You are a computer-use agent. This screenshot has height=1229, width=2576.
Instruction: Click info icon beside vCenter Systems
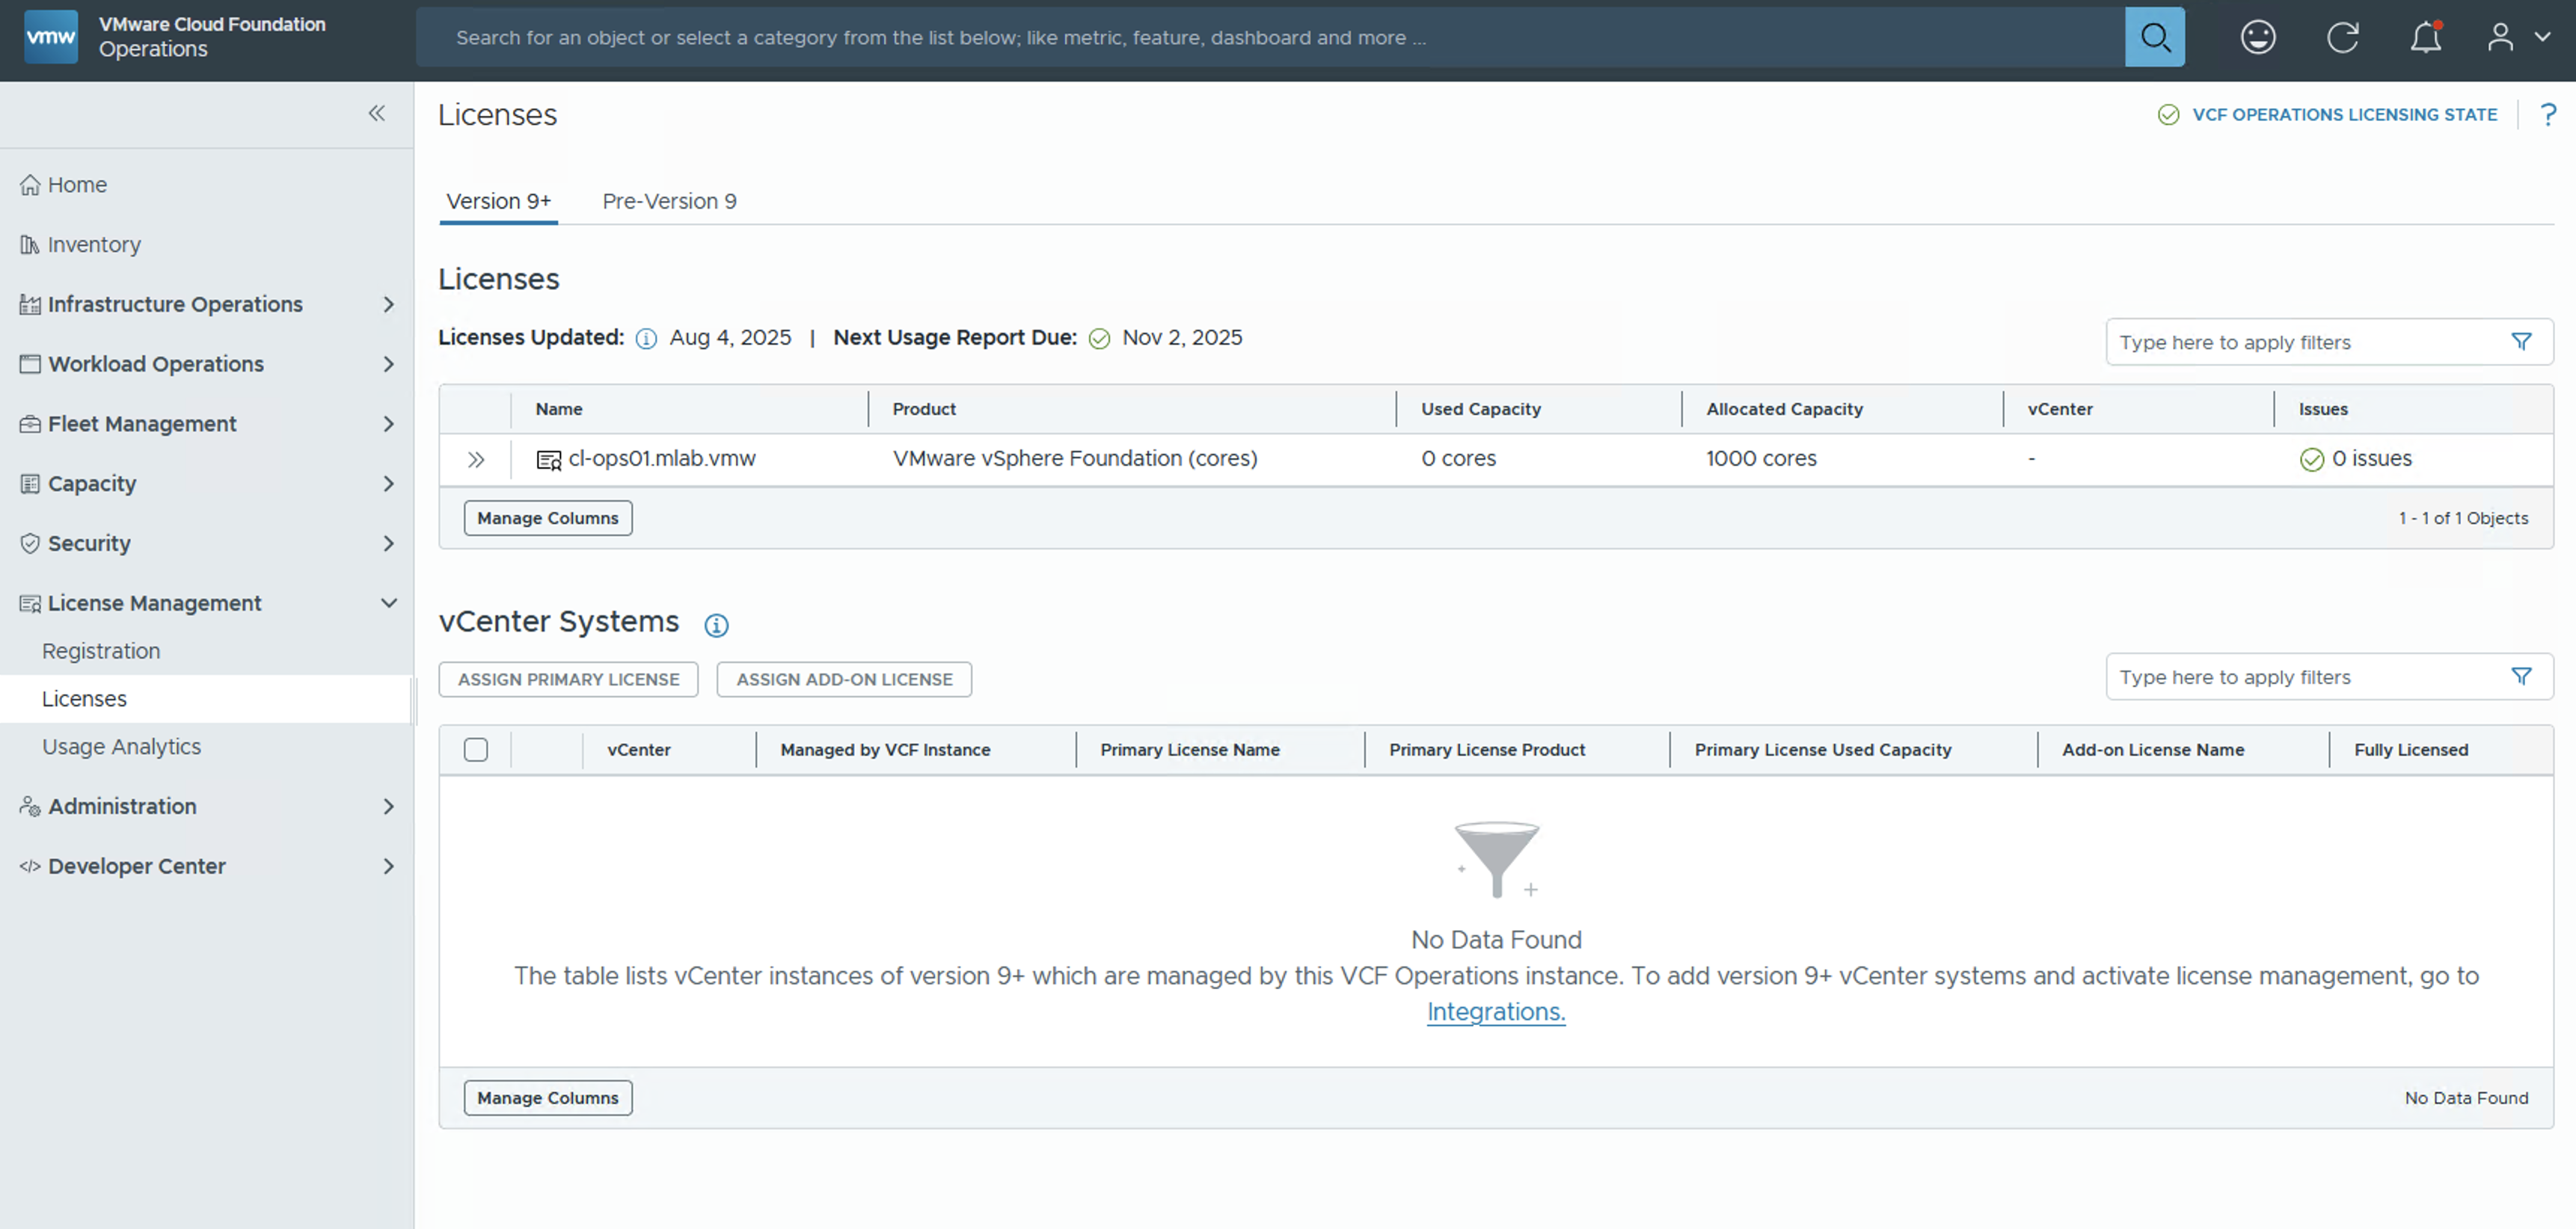[x=716, y=624]
